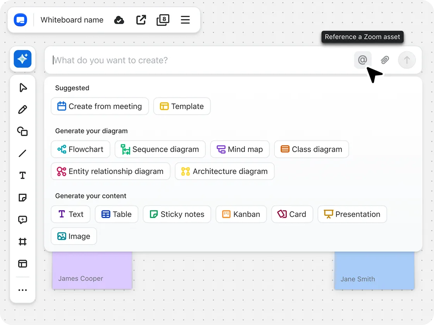Open the Shapes tool
This screenshot has height=325, width=434.
point(22,132)
